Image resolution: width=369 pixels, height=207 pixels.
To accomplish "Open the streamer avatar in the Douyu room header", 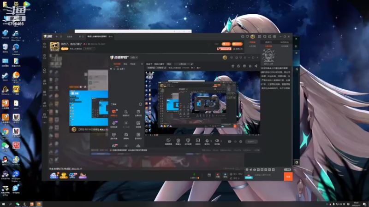I will pos(54,46).
